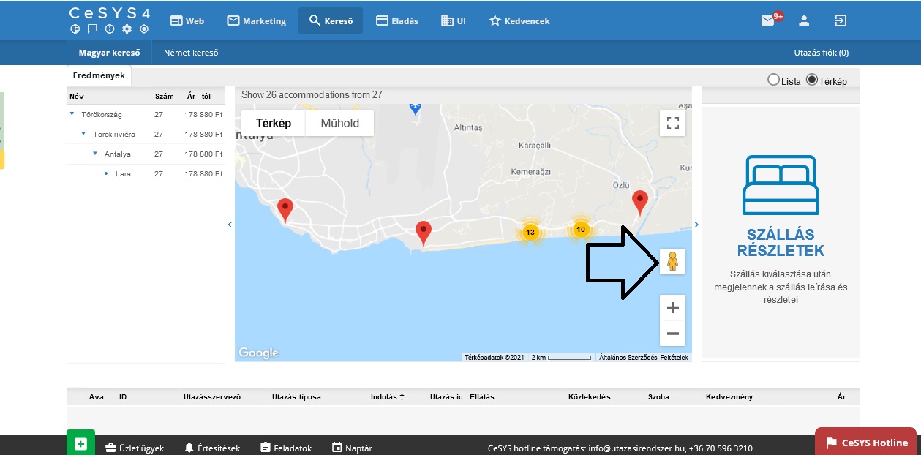This screenshot has width=921, height=455.
Task: Select the Lara tree row
Action: pyautogui.click(x=146, y=174)
